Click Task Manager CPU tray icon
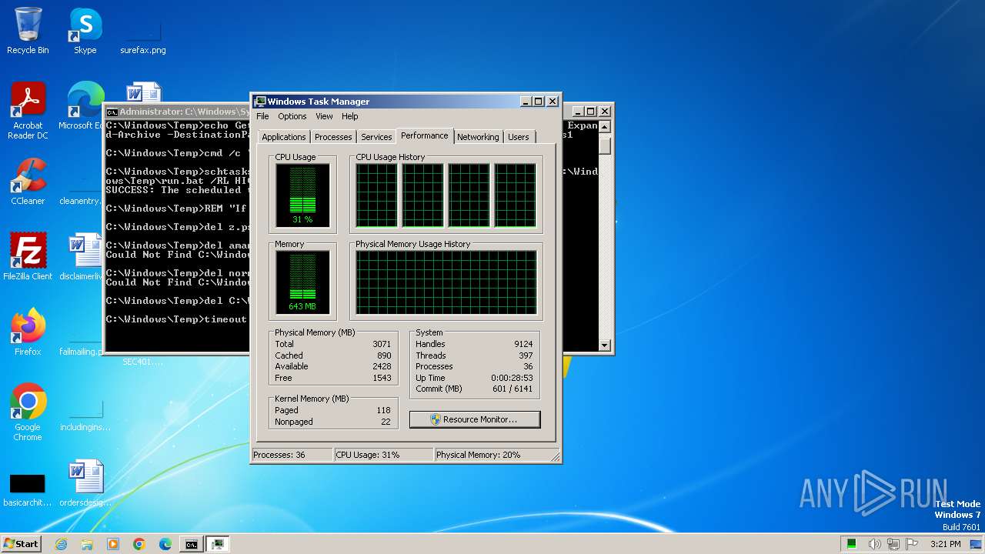 pyautogui.click(x=852, y=544)
